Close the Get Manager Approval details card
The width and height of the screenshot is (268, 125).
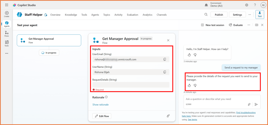coord(168,40)
